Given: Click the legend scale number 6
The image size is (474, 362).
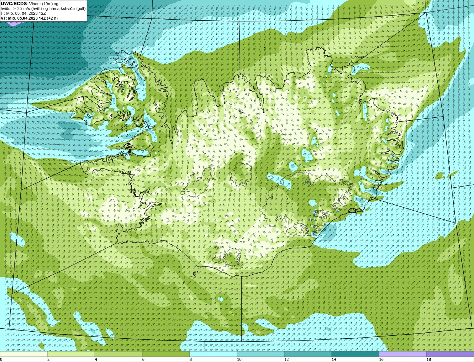Looking at the screenshot, I should pyautogui.click(x=143, y=359).
